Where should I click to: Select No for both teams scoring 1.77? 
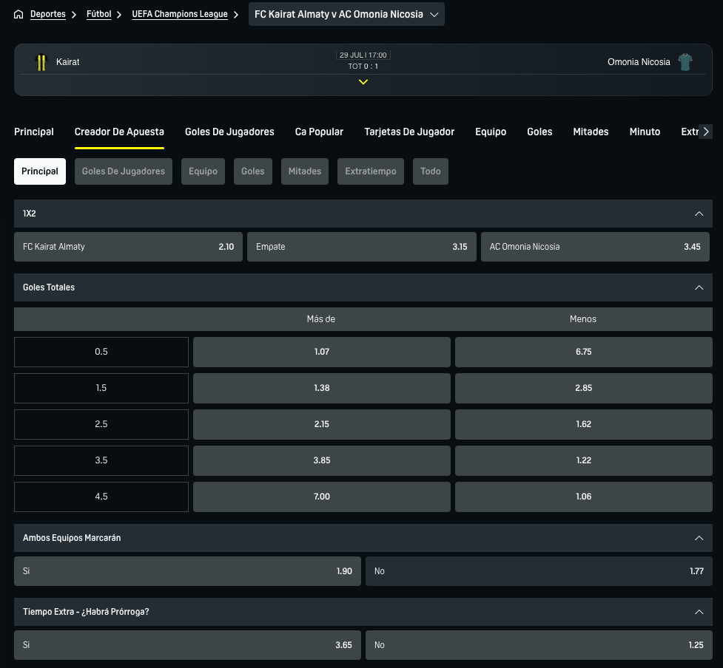click(x=539, y=571)
